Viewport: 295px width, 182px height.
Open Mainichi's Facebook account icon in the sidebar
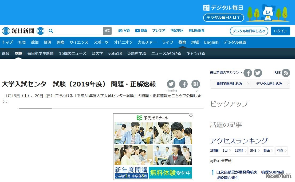[x=247, y=73]
